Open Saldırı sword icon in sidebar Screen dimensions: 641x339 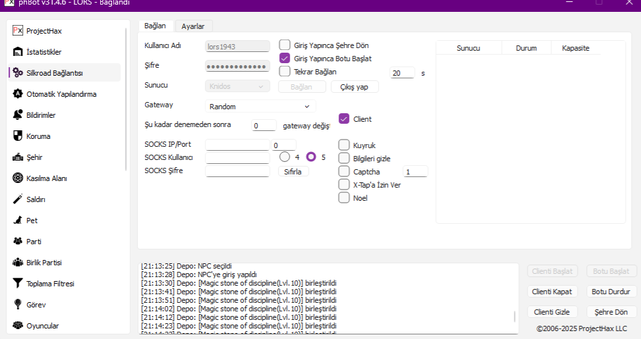[x=18, y=199]
